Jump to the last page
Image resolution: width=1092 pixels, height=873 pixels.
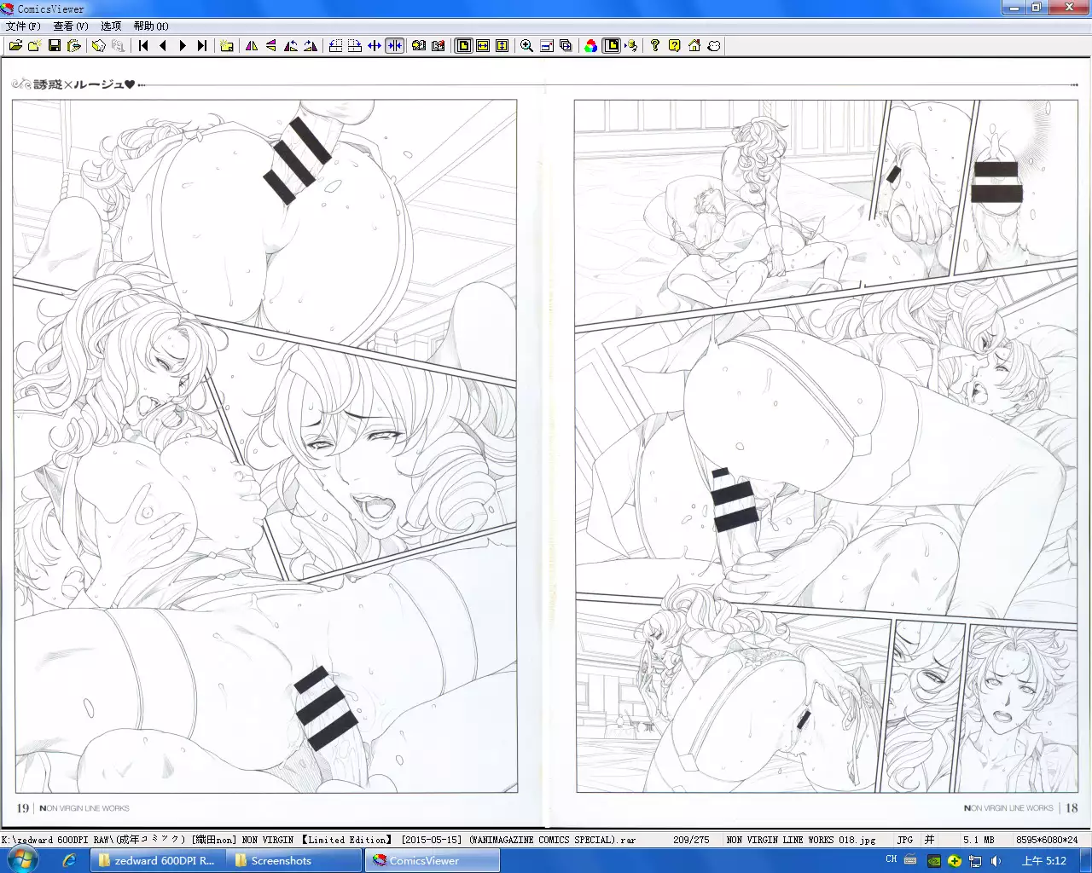pos(201,46)
